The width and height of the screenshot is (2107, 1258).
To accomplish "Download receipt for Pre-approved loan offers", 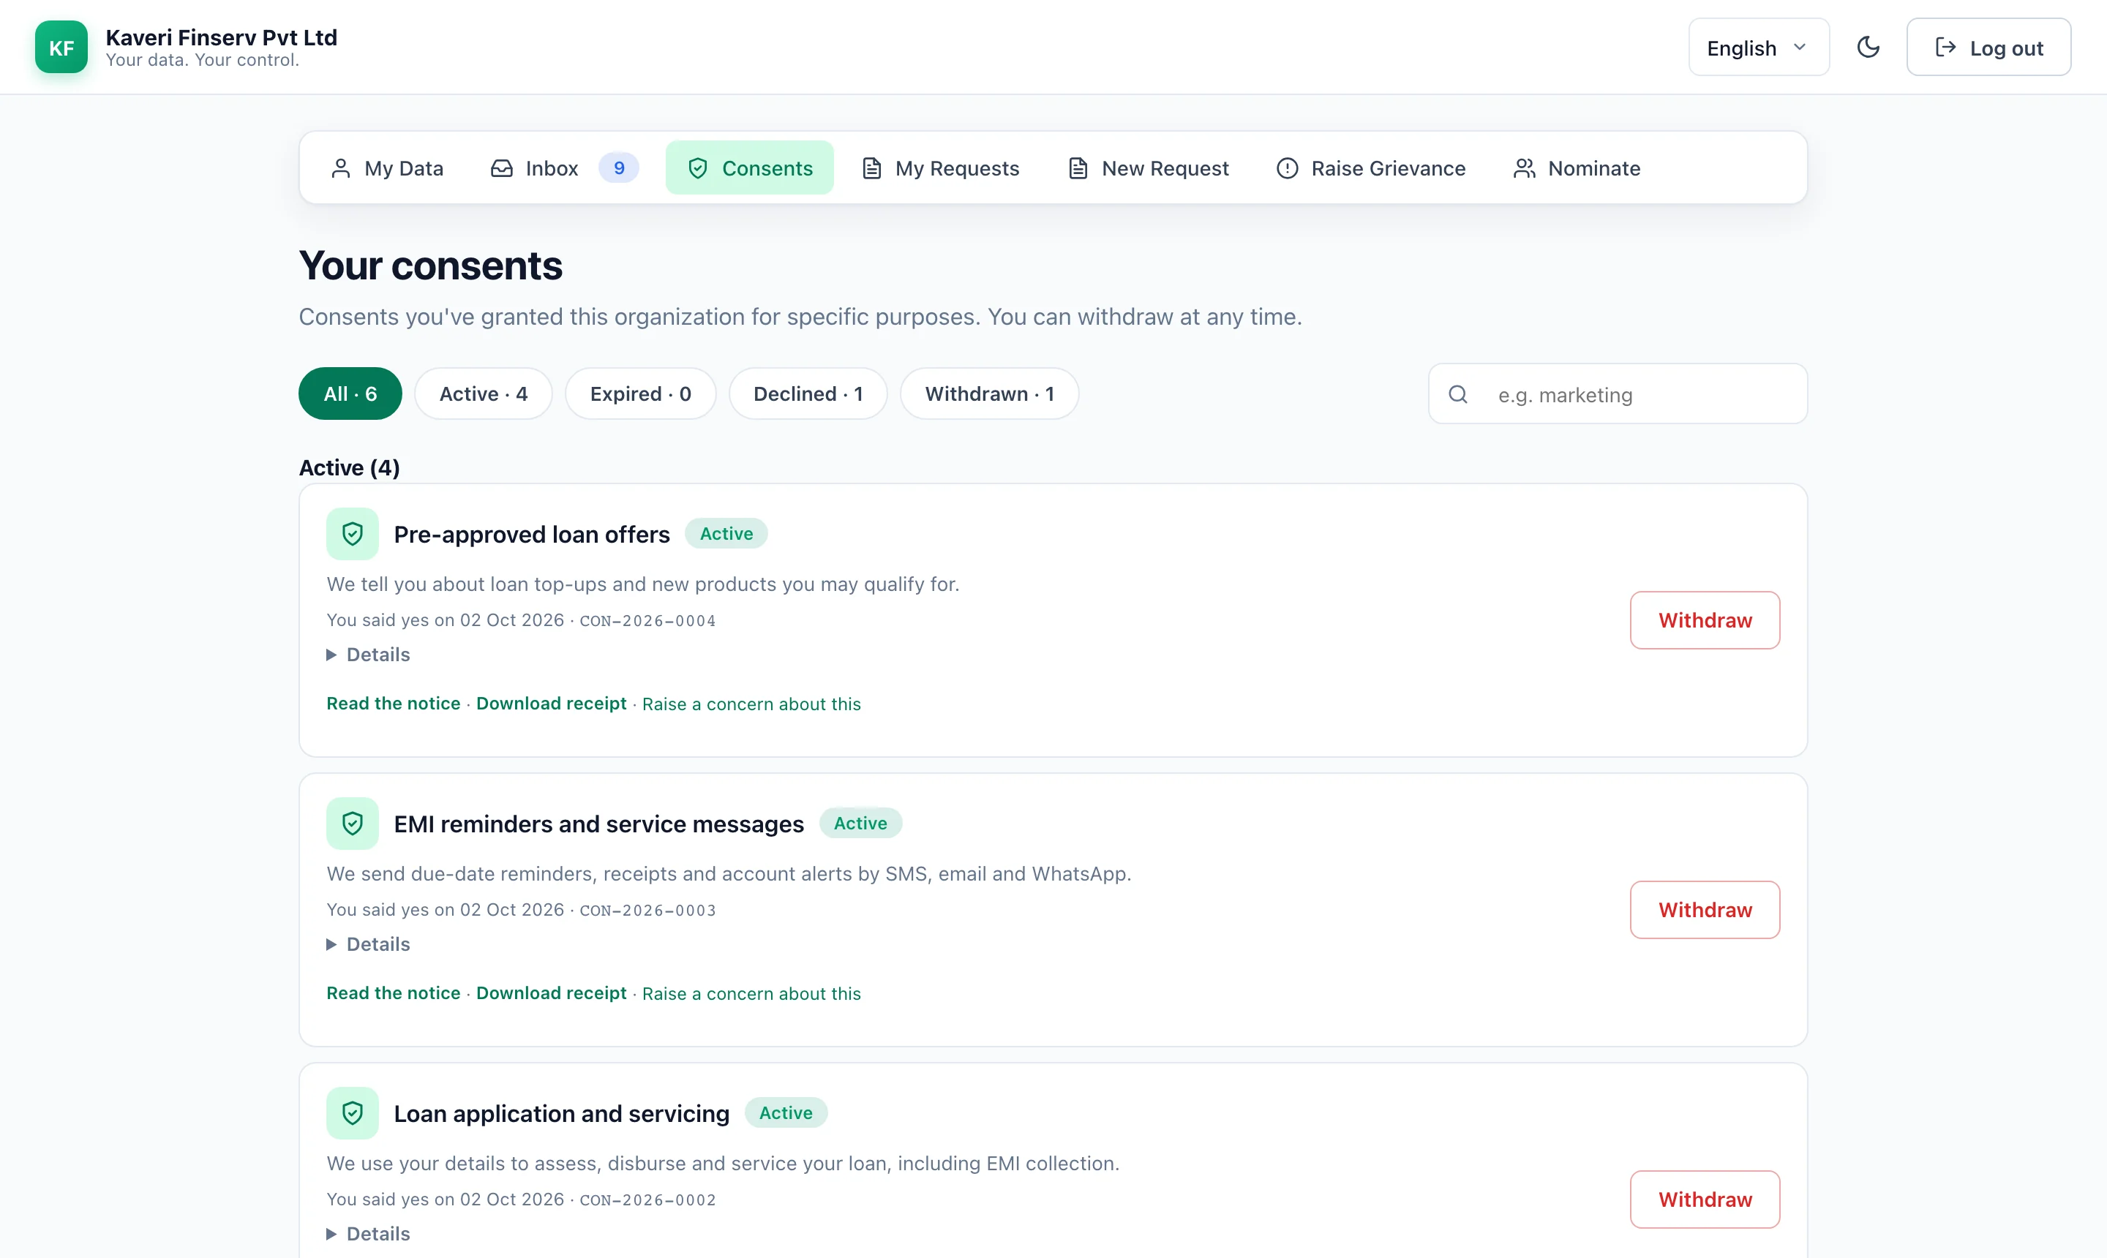I will tap(551, 704).
